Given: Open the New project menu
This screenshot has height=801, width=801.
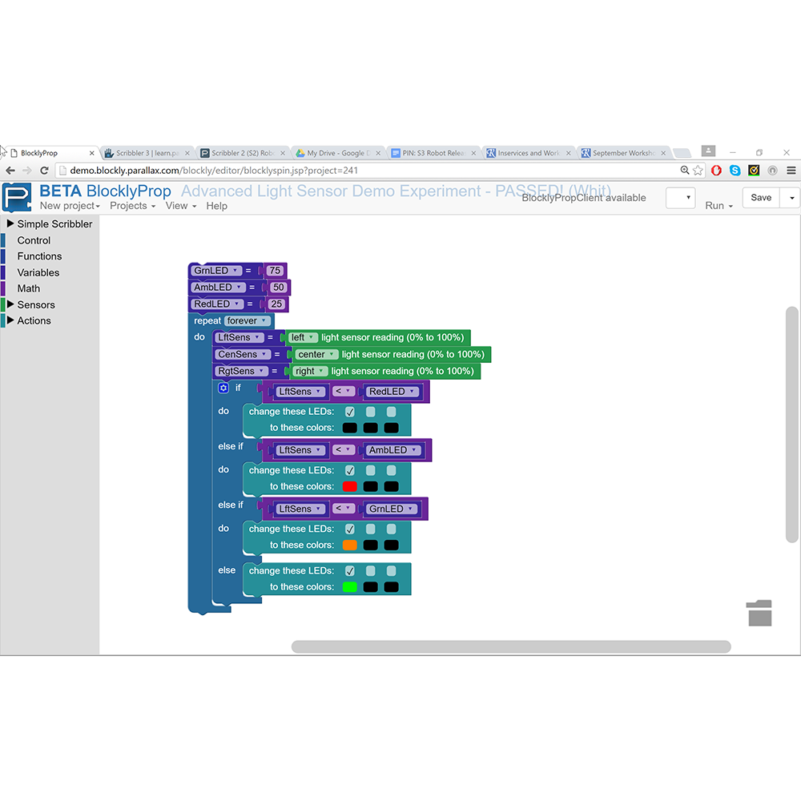Looking at the screenshot, I should 70,206.
